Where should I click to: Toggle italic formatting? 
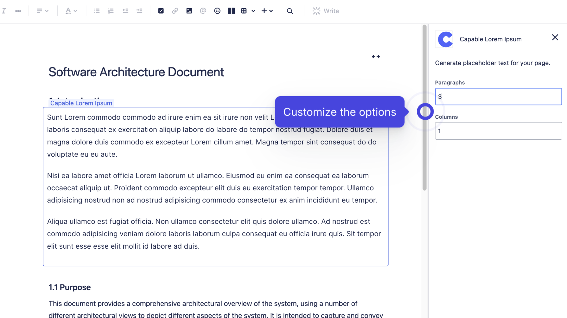coord(4,11)
